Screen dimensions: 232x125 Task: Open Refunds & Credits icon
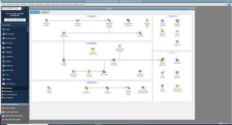coord(140,71)
